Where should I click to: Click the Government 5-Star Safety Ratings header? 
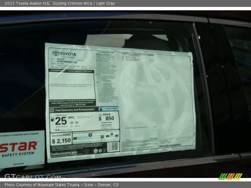[72, 71]
